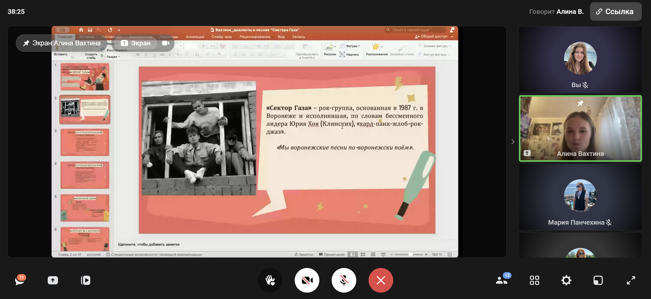Open the recording playback icon in bottom bar

[x=86, y=280]
